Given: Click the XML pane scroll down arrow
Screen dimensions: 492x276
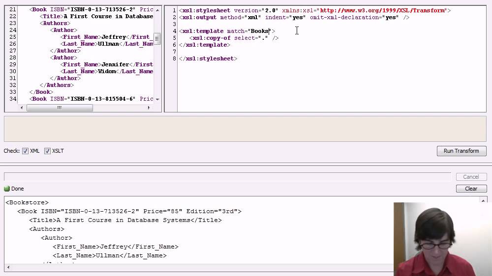Looking at the screenshot, I should (157, 99).
